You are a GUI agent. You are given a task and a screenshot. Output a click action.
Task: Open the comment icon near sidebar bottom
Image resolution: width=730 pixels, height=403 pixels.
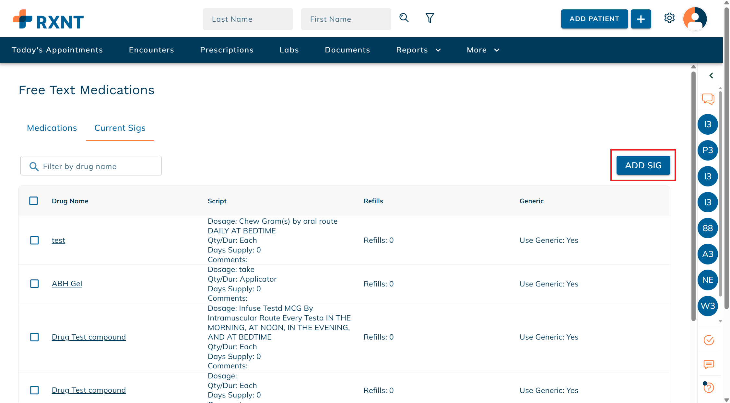point(709,364)
